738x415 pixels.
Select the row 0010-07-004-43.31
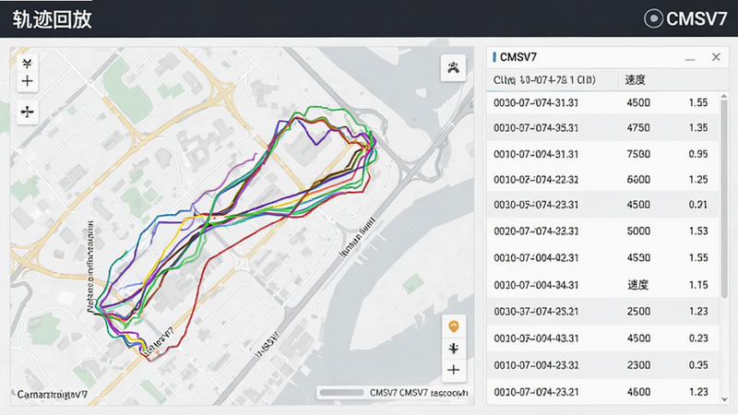pos(603,338)
